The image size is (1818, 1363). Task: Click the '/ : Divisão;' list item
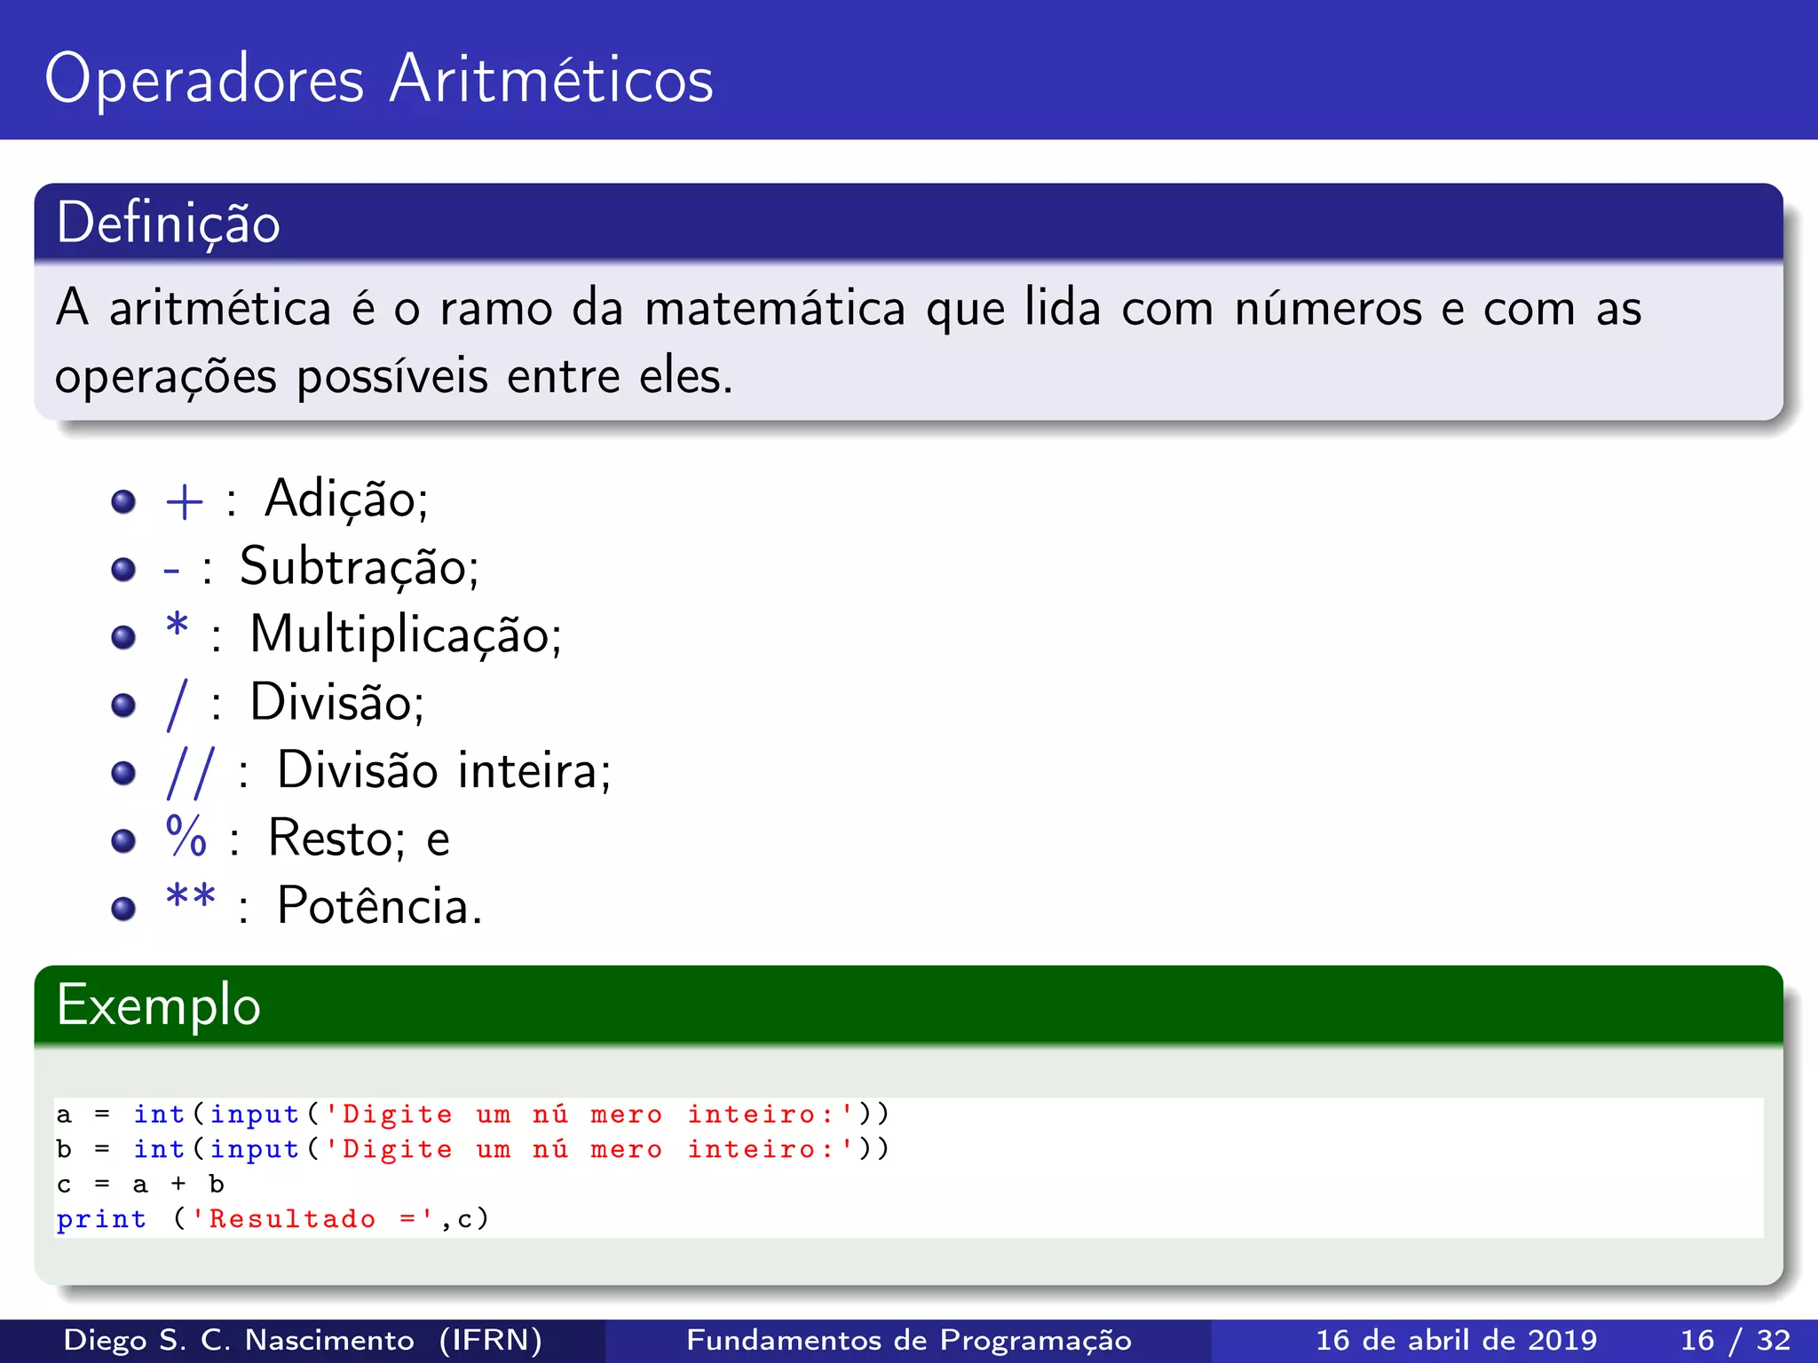tap(295, 703)
